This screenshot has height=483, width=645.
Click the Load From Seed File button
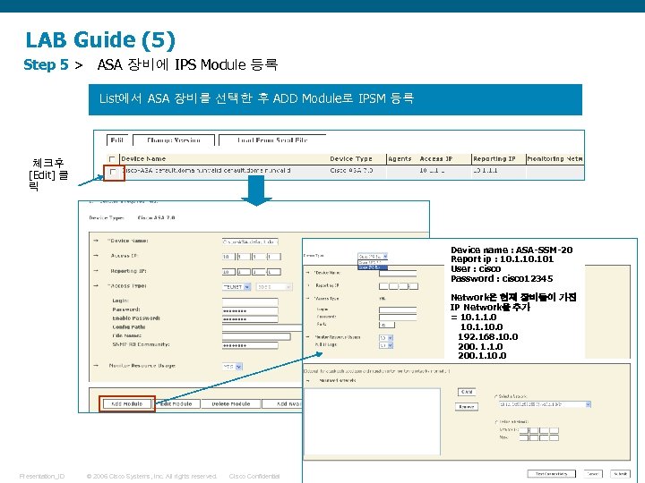pos(272,140)
